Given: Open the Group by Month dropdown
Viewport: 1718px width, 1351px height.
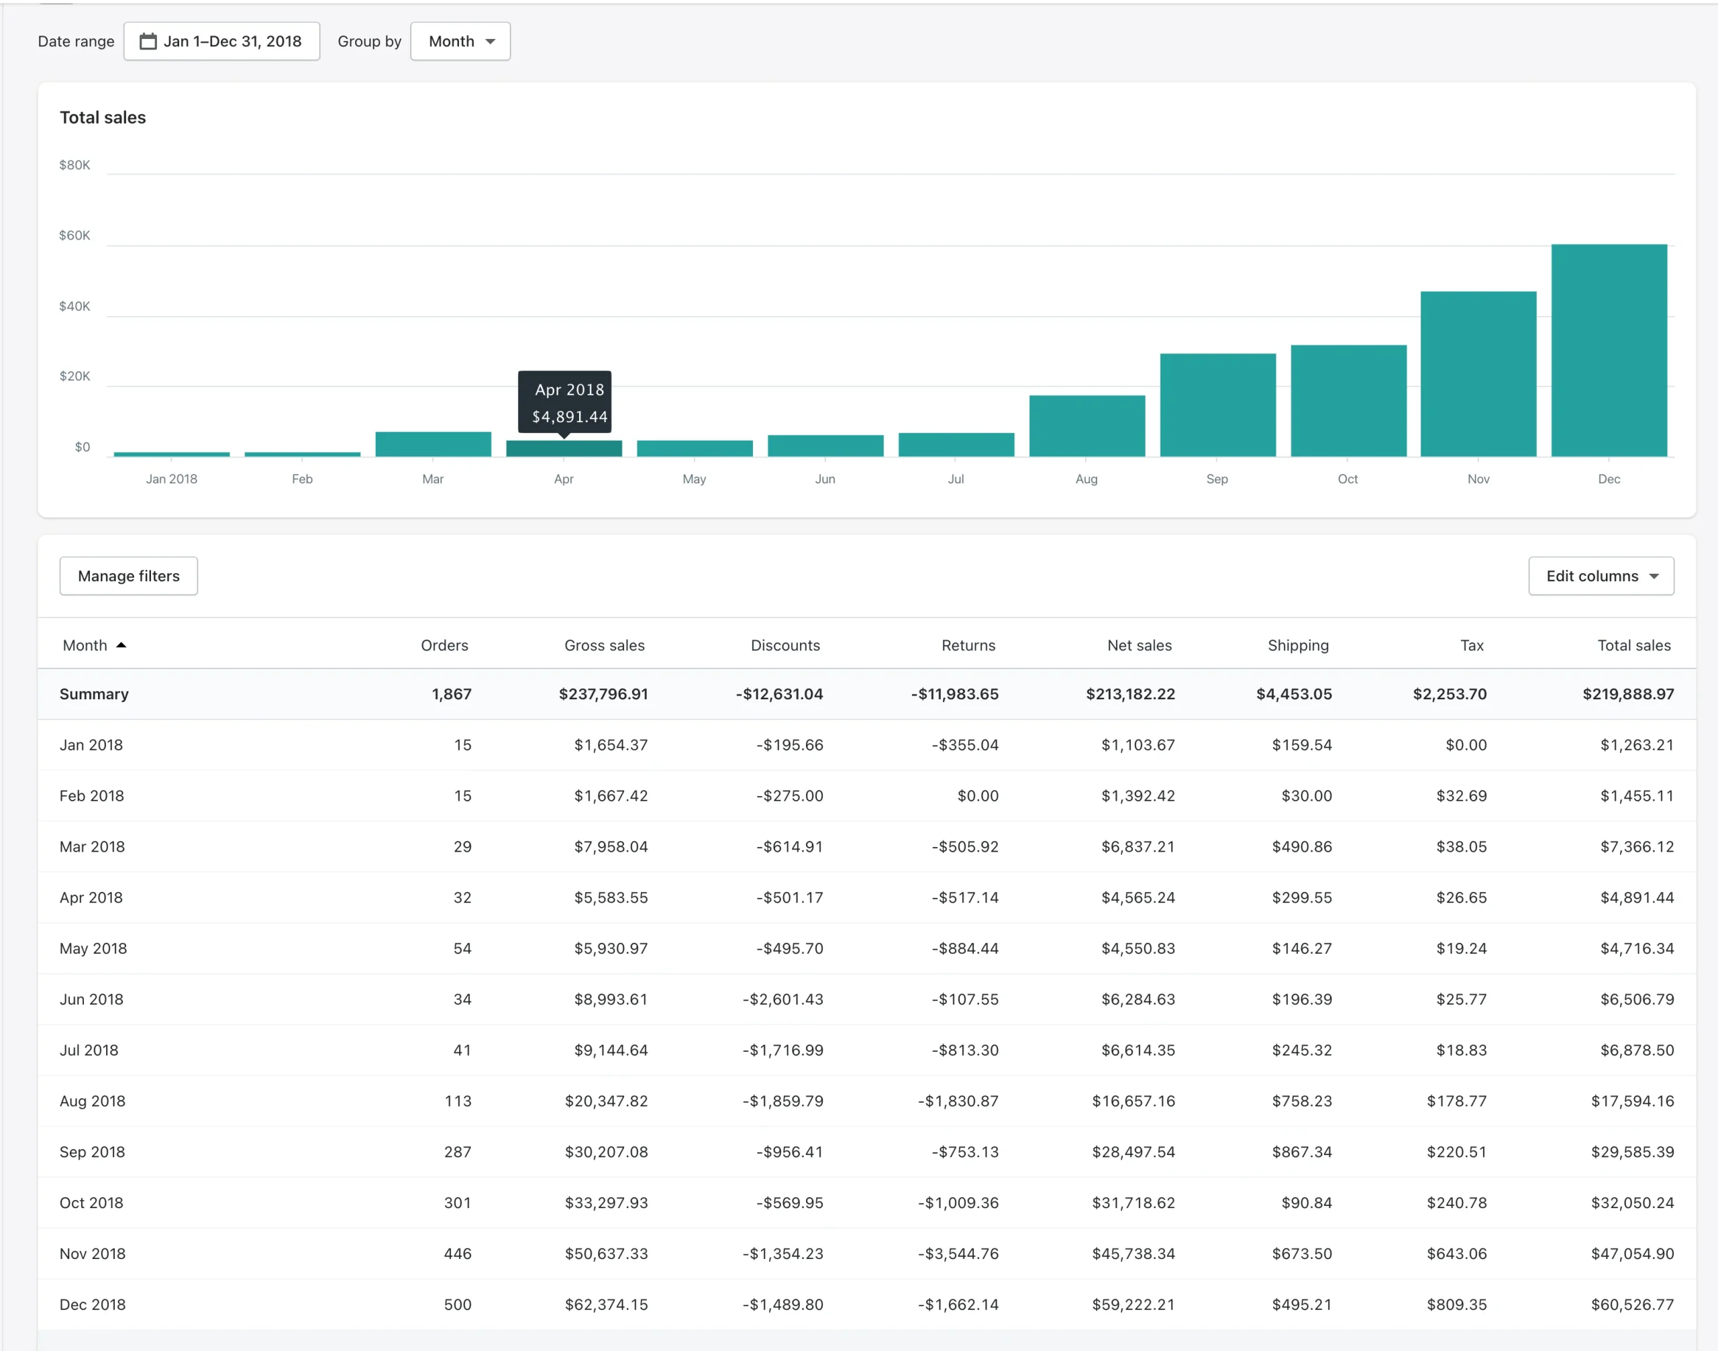Looking at the screenshot, I should [460, 41].
